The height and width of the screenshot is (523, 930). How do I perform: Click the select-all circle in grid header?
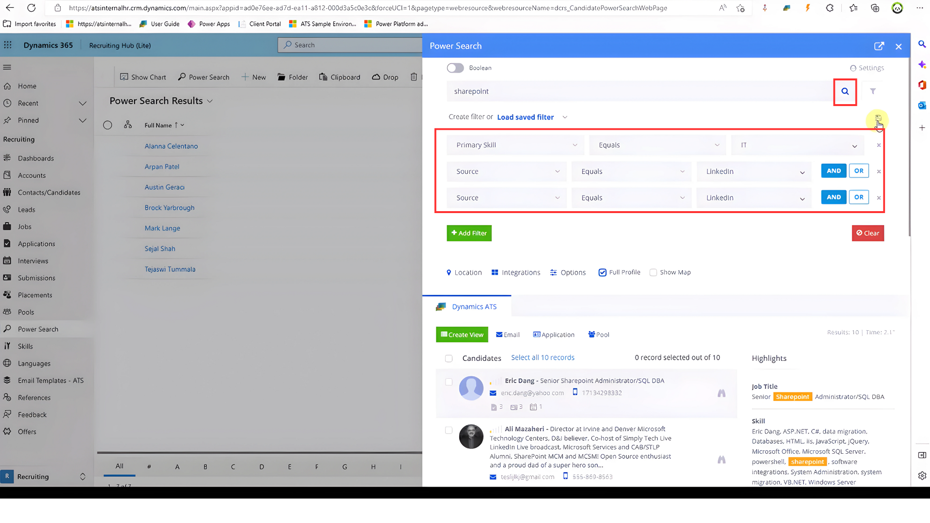pyautogui.click(x=108, y=125)
